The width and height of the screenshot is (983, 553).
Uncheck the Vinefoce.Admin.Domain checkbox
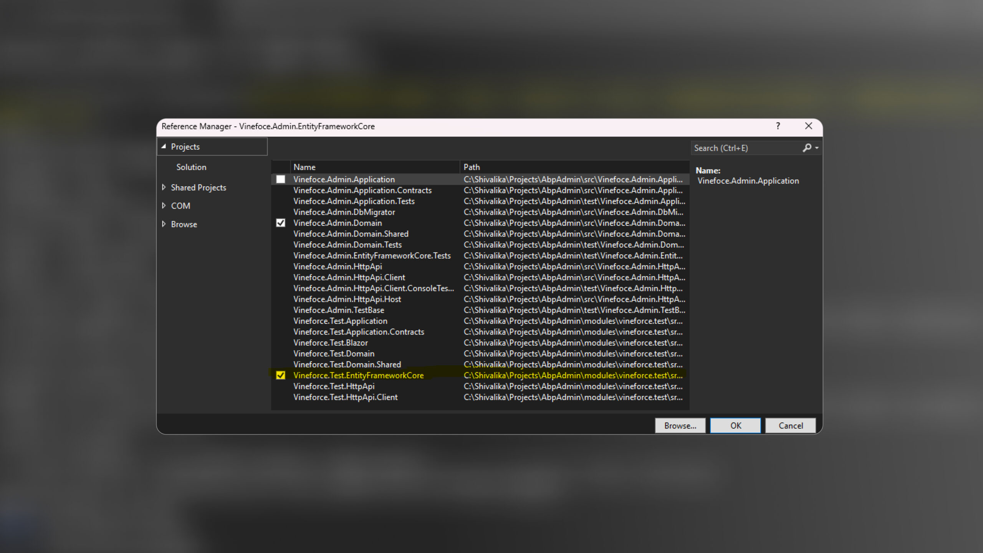pyautogui.click(x=281, y=223)
